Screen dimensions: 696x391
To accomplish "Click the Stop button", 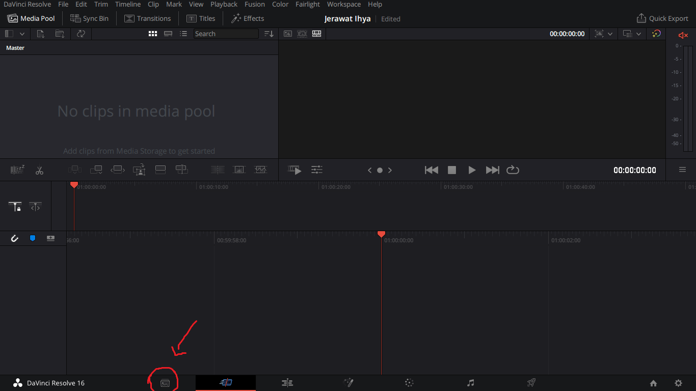I will tap(452, 170).
